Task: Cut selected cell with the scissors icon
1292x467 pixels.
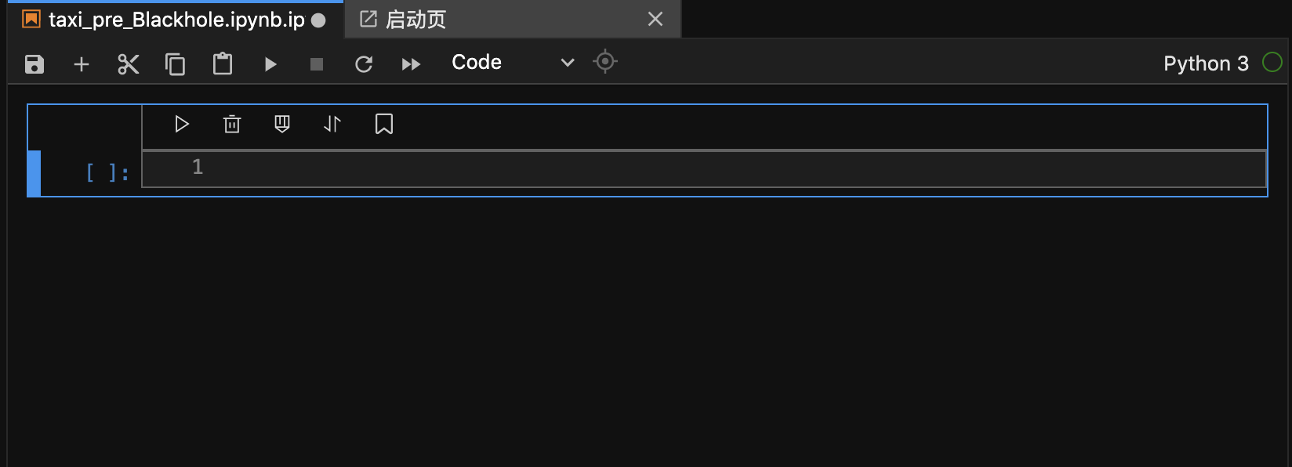Action: 129,64
